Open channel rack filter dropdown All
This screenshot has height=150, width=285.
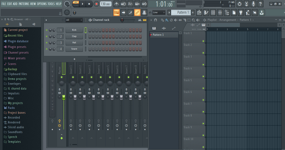pyautogui.click(x=74, y=20)
